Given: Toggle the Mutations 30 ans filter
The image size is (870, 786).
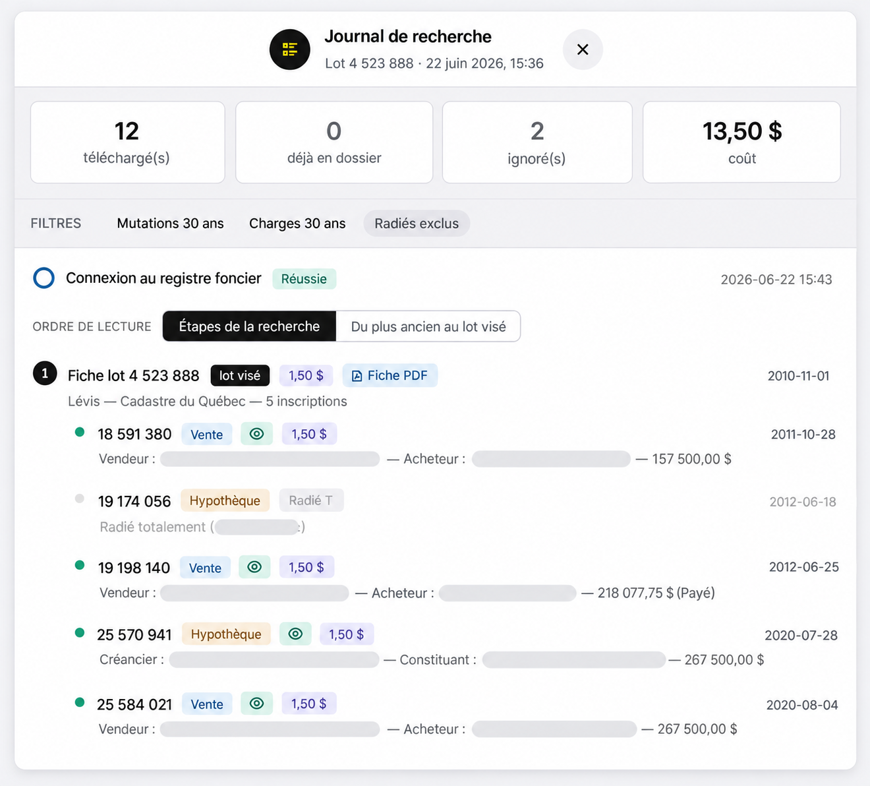Looking at the screenshot, I should (x=170, y=224).
